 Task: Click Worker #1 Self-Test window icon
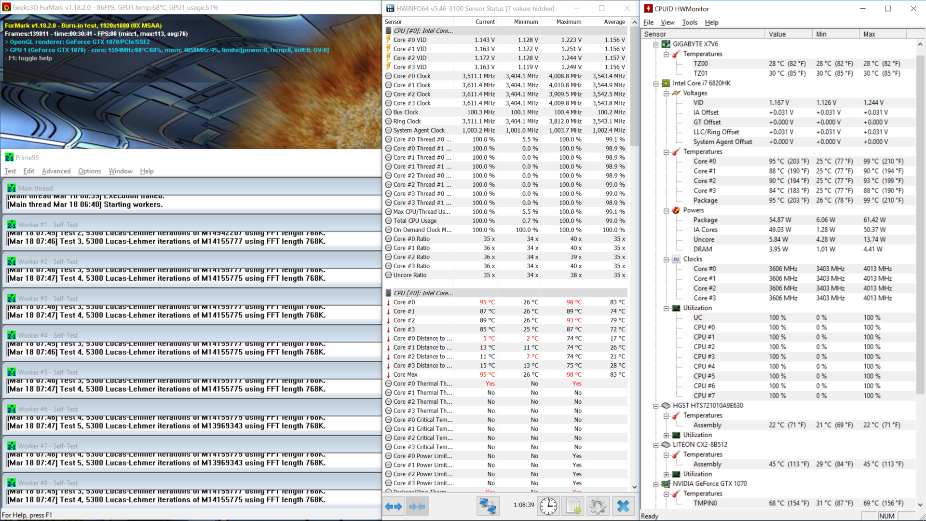12,224
